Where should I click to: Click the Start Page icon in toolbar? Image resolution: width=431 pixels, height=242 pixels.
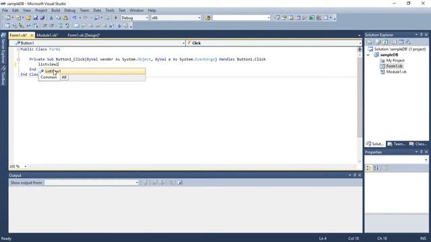tap(312, 18)
